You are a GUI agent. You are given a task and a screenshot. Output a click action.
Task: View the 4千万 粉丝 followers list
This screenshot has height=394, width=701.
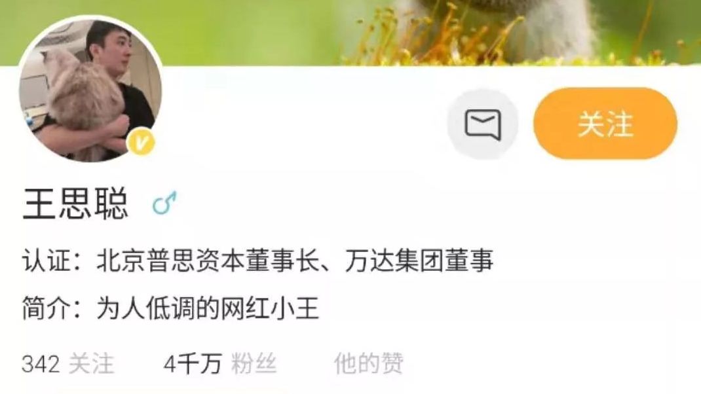[x=220, y=363]
